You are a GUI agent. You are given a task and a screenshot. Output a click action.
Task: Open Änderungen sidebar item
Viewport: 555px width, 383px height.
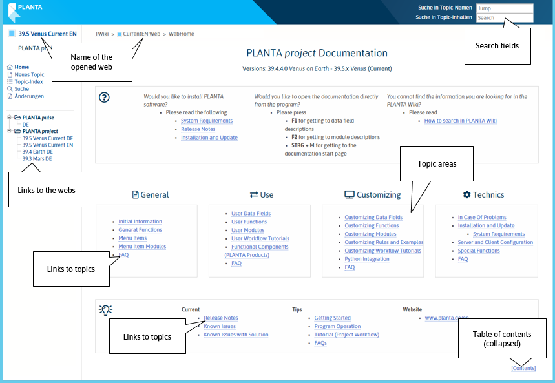[29, 96]
